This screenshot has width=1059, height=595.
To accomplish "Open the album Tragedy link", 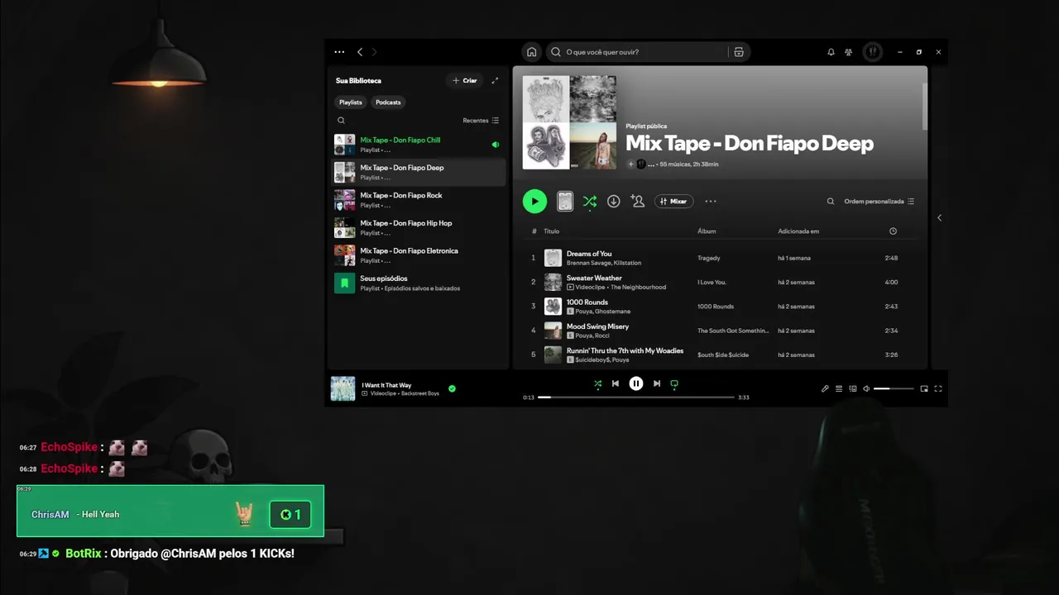I will [709, 258].
